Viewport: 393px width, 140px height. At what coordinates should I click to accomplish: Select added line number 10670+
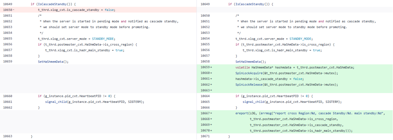pyautogui.click(x=206, y=131)
